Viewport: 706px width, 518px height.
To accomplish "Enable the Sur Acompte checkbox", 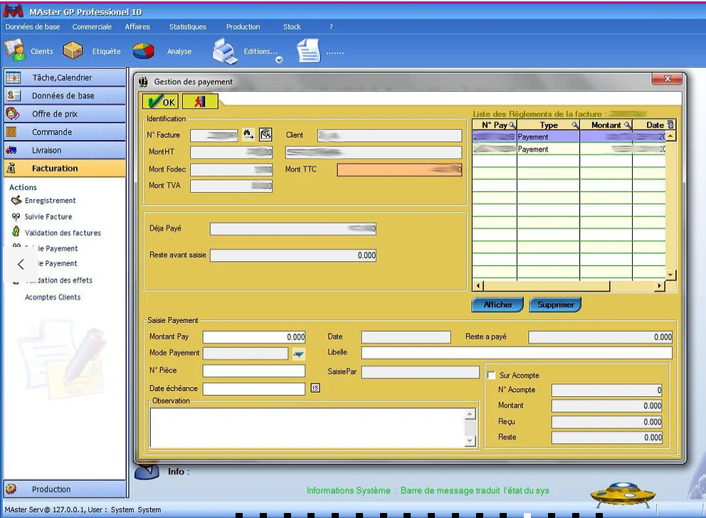I will (490, 375).
